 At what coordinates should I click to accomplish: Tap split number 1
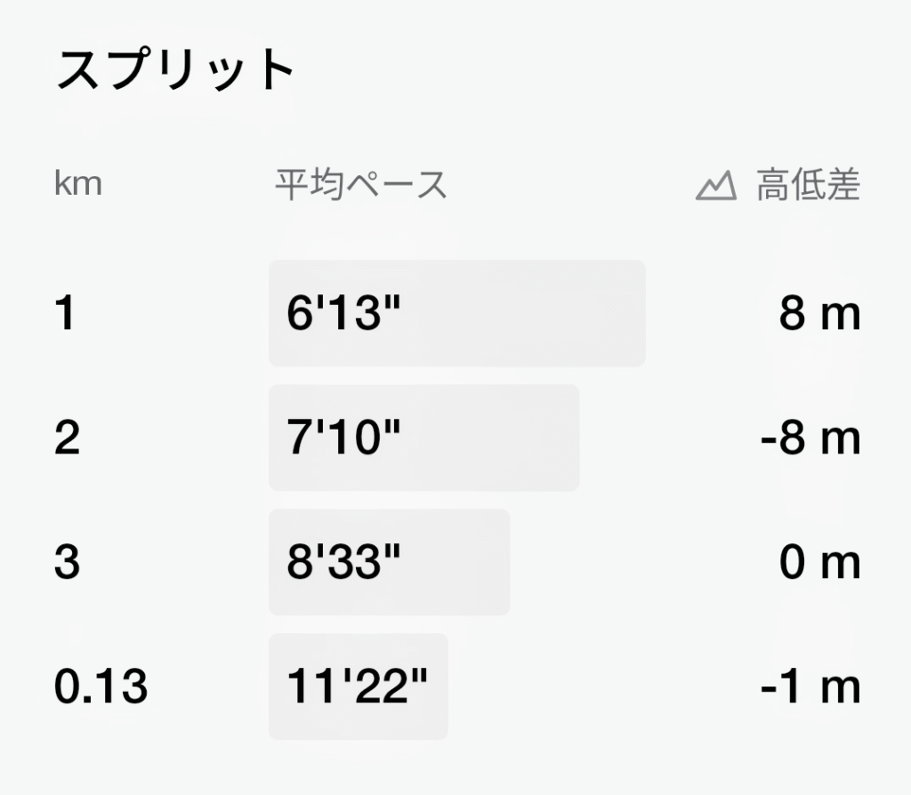pyautogui.click(x=65, y=314)
